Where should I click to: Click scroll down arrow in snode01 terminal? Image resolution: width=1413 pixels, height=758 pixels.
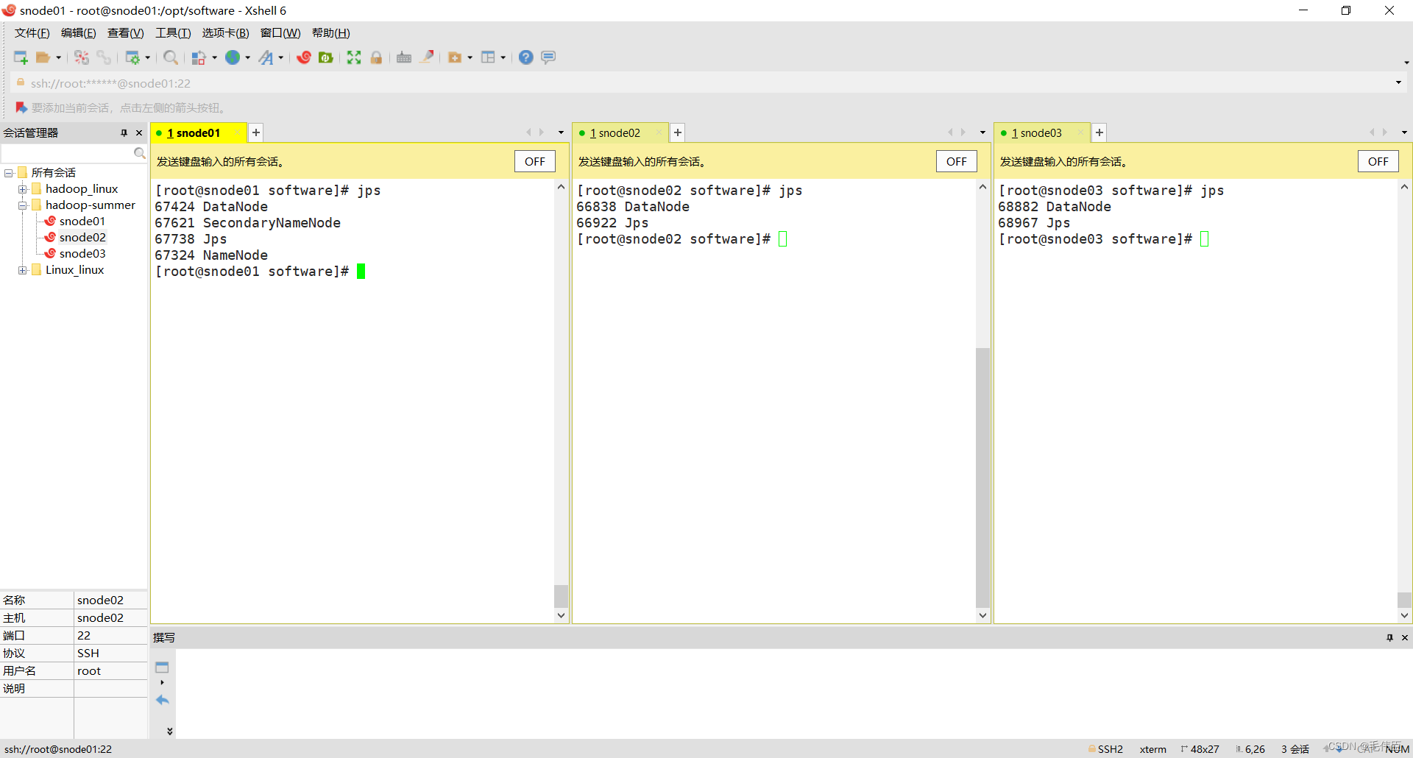click(561, 615)
